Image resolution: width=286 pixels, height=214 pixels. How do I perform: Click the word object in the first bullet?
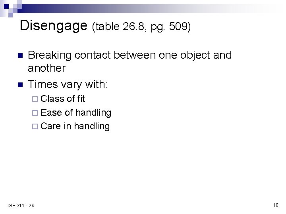pyautogui.click(x=195, y=55)
